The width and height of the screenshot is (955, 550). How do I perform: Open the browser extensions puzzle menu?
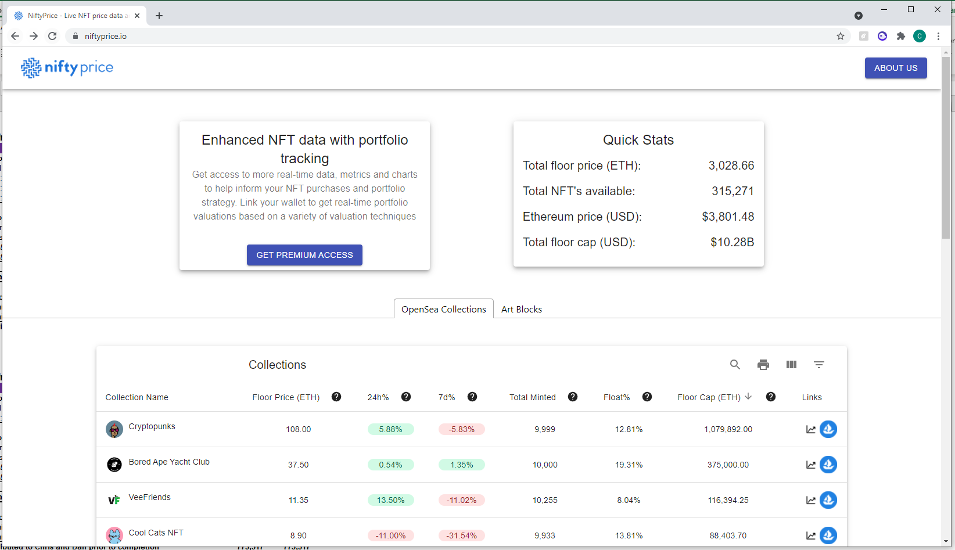901,36
